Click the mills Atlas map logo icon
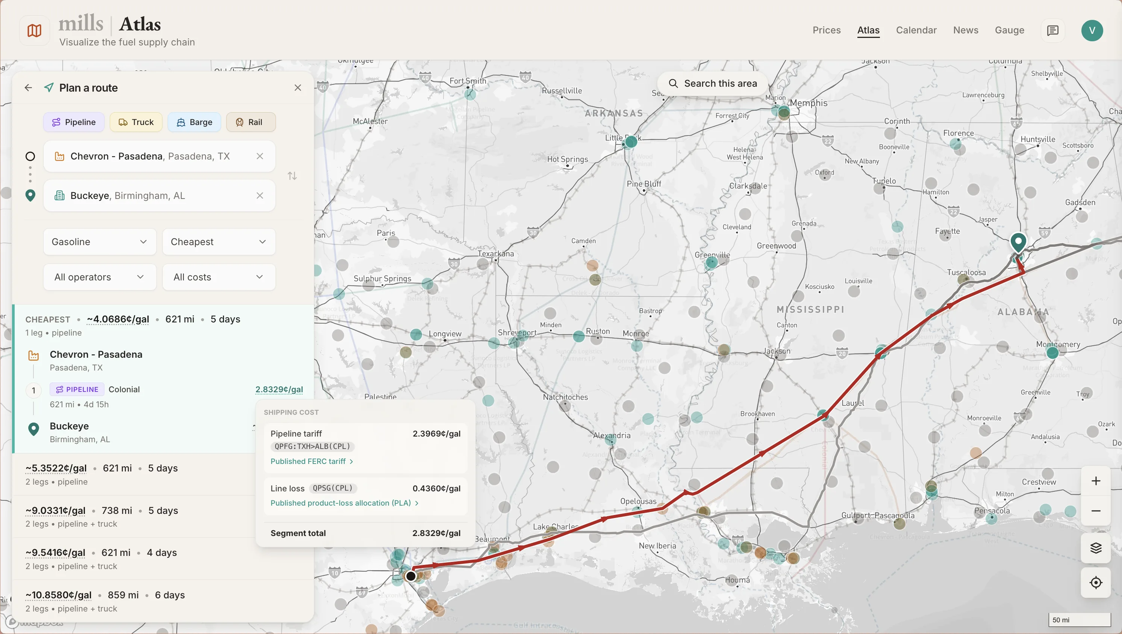 tap(35, 30)
